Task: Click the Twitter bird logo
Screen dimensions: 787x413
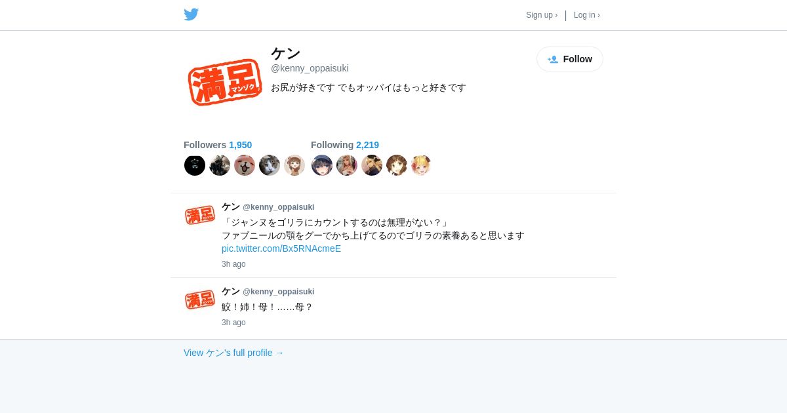Action: [191, 14]
